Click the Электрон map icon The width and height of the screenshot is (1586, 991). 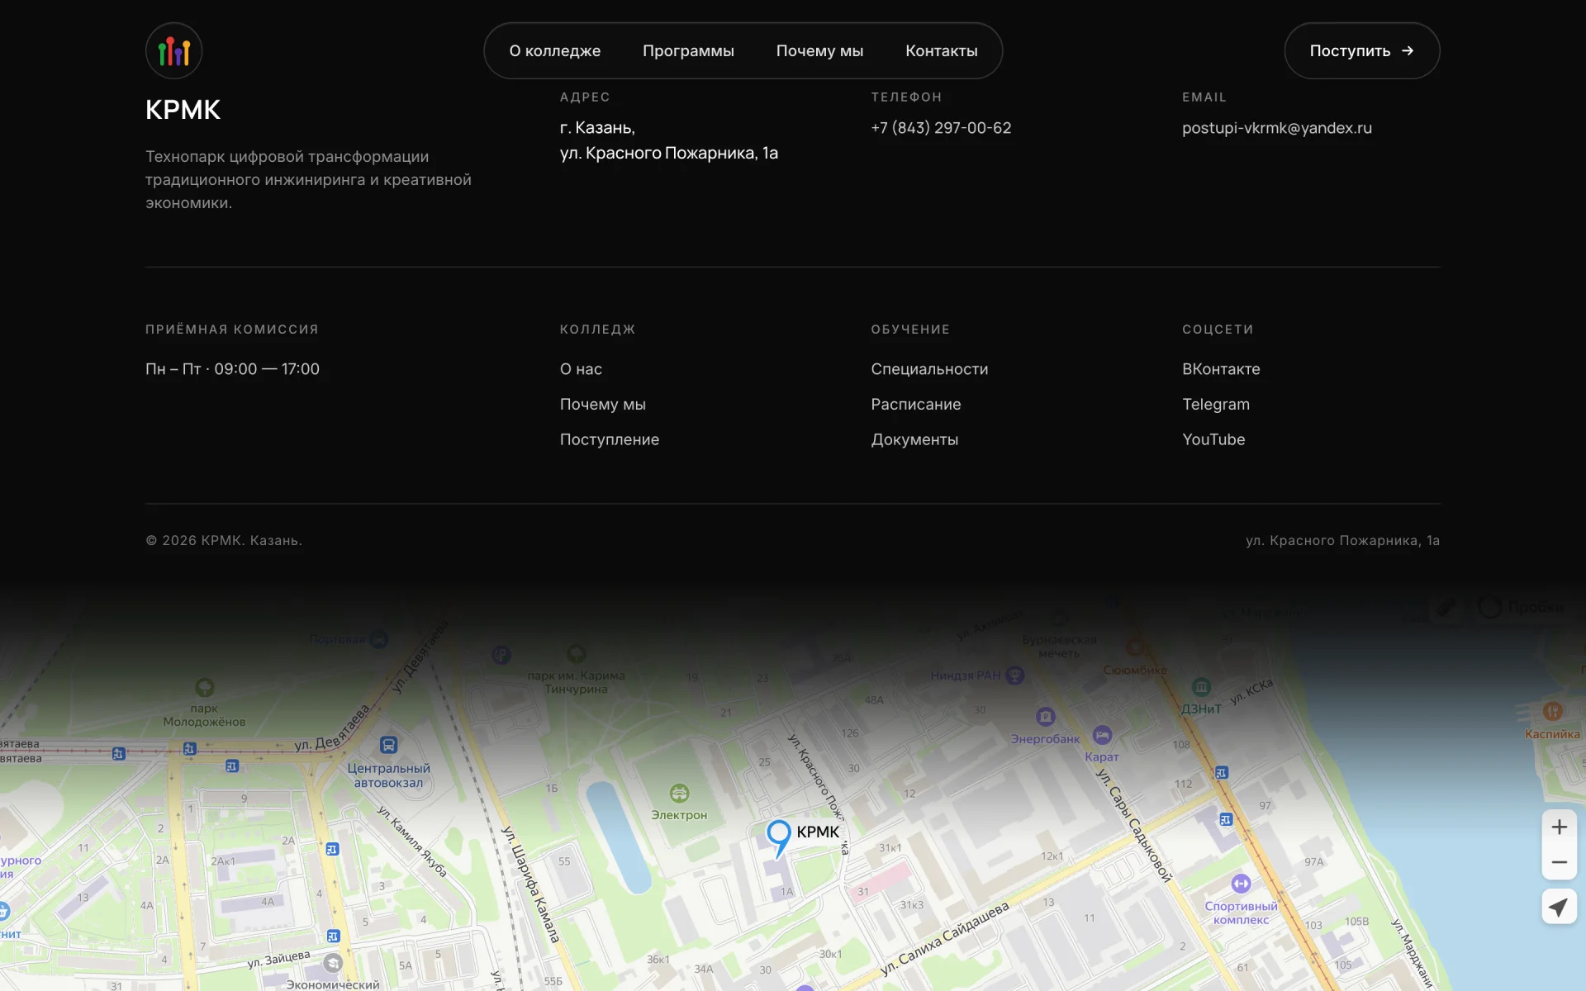tap(679, 794)
